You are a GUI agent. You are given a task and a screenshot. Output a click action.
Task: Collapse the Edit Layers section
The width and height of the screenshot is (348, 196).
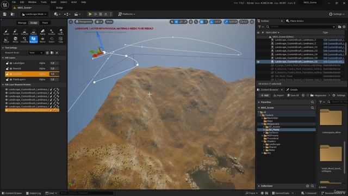click(3, 58)
